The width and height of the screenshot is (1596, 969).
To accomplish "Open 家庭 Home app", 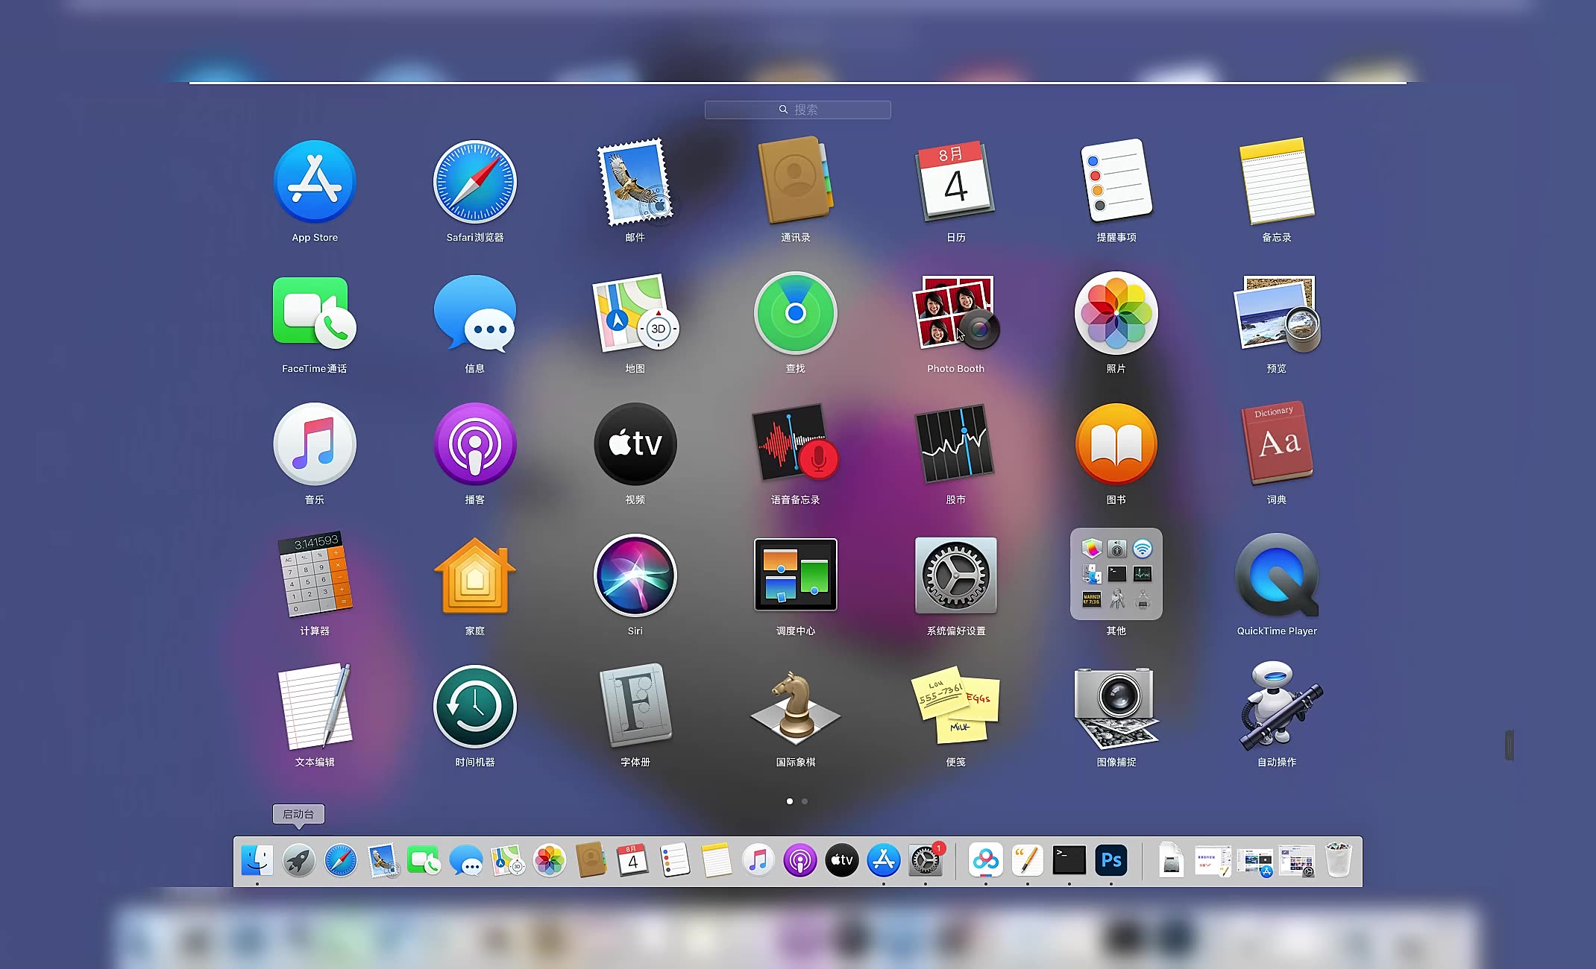I will [475, 575].
